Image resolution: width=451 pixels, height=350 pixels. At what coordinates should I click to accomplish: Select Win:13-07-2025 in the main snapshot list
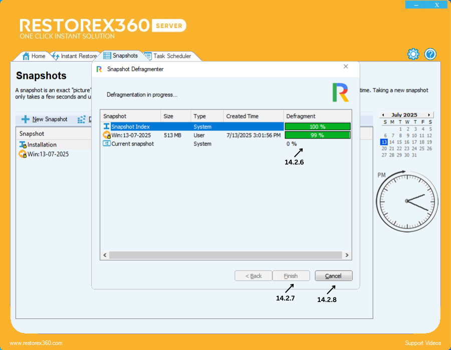click(x=48, y=154)
